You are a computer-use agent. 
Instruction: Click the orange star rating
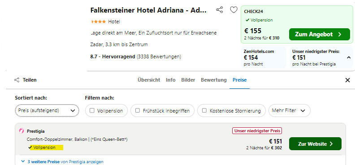(99, 22)
